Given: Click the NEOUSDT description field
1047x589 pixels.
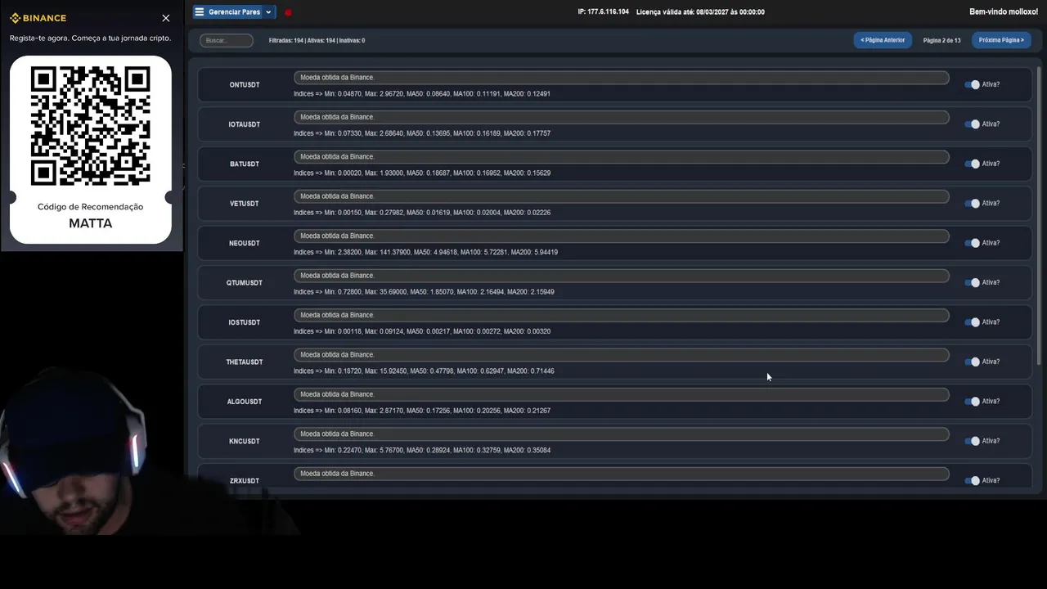Looking at the screenshot, I should pos(622,236).
